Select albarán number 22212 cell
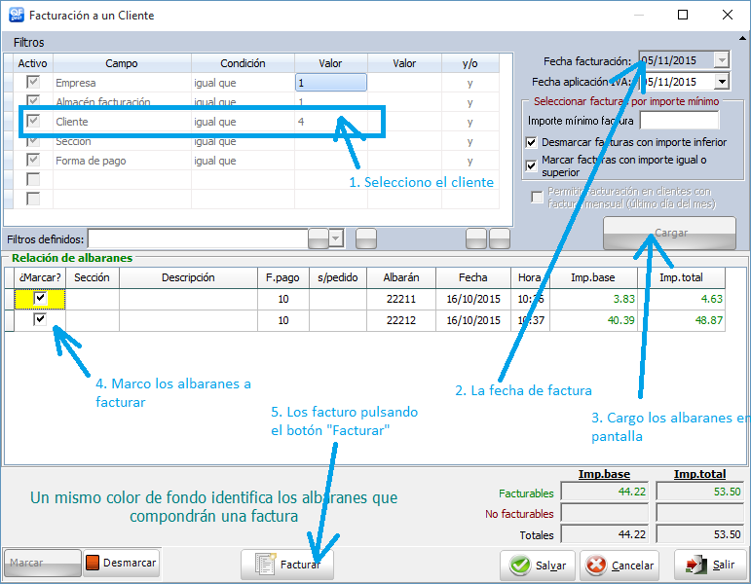 click(x=401, y=320)
